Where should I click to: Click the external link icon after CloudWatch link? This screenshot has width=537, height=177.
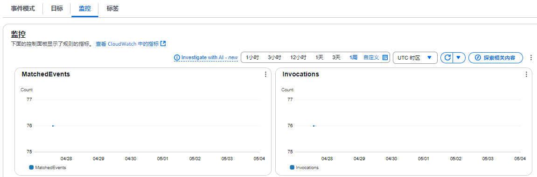163,43
